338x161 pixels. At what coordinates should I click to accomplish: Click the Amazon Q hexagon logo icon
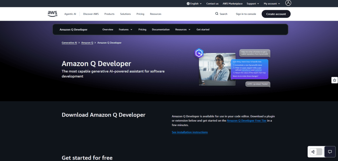[199, 53]
